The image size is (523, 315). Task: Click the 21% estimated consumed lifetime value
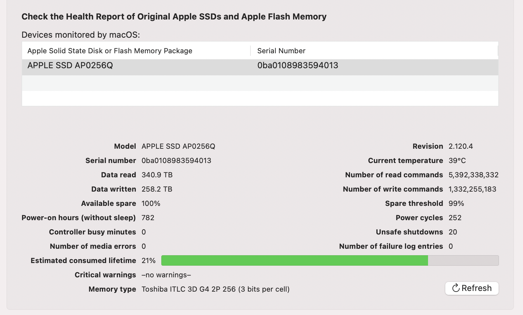[149, 260]
